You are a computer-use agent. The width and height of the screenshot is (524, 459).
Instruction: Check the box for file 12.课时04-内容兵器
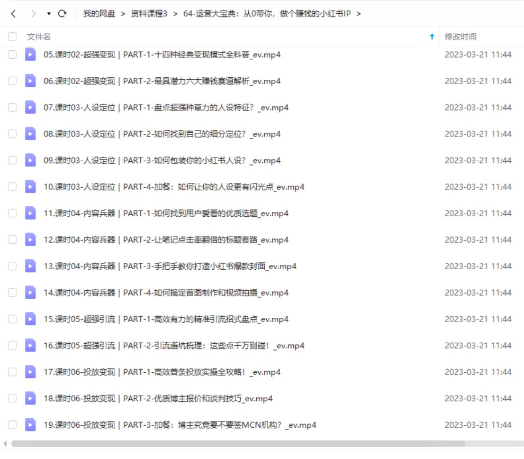12,240
